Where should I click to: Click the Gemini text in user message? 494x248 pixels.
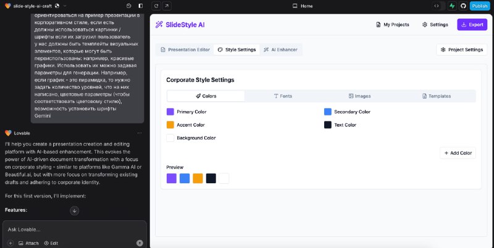43,116
